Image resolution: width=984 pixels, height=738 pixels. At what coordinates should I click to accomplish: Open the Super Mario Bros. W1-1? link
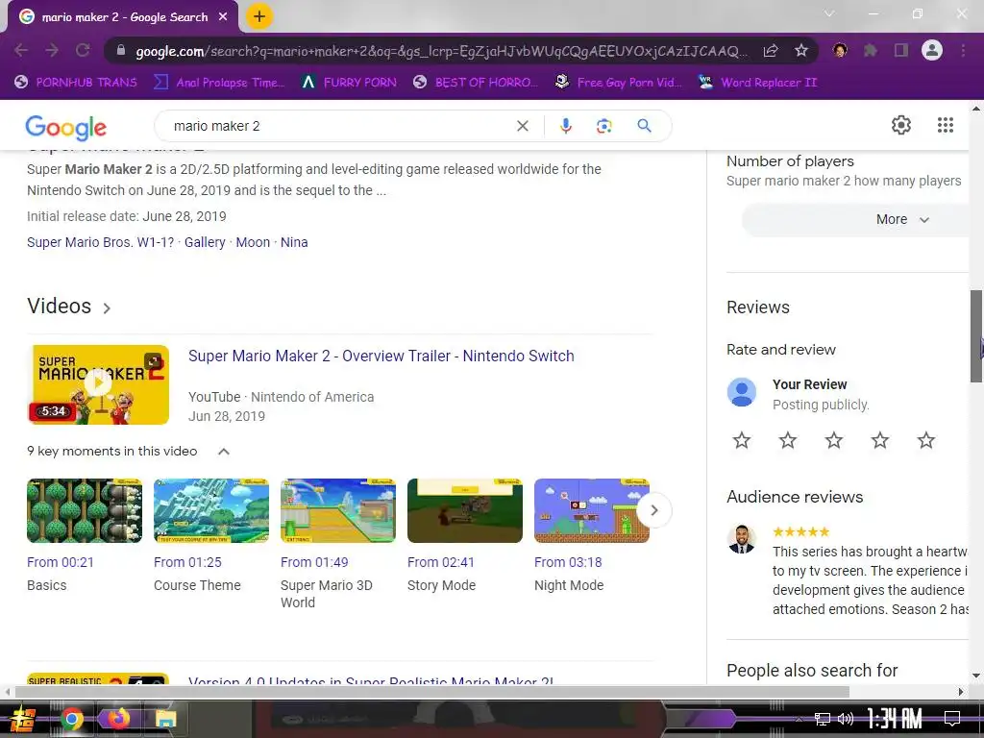(x=100, y=242)
